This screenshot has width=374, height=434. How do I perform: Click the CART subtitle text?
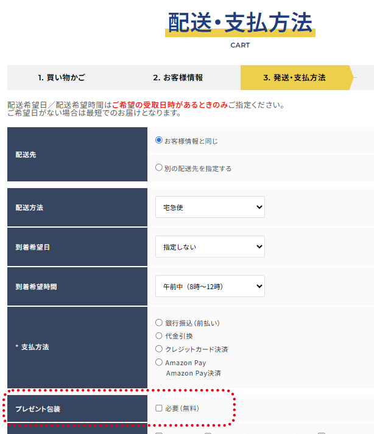point(240,45)
